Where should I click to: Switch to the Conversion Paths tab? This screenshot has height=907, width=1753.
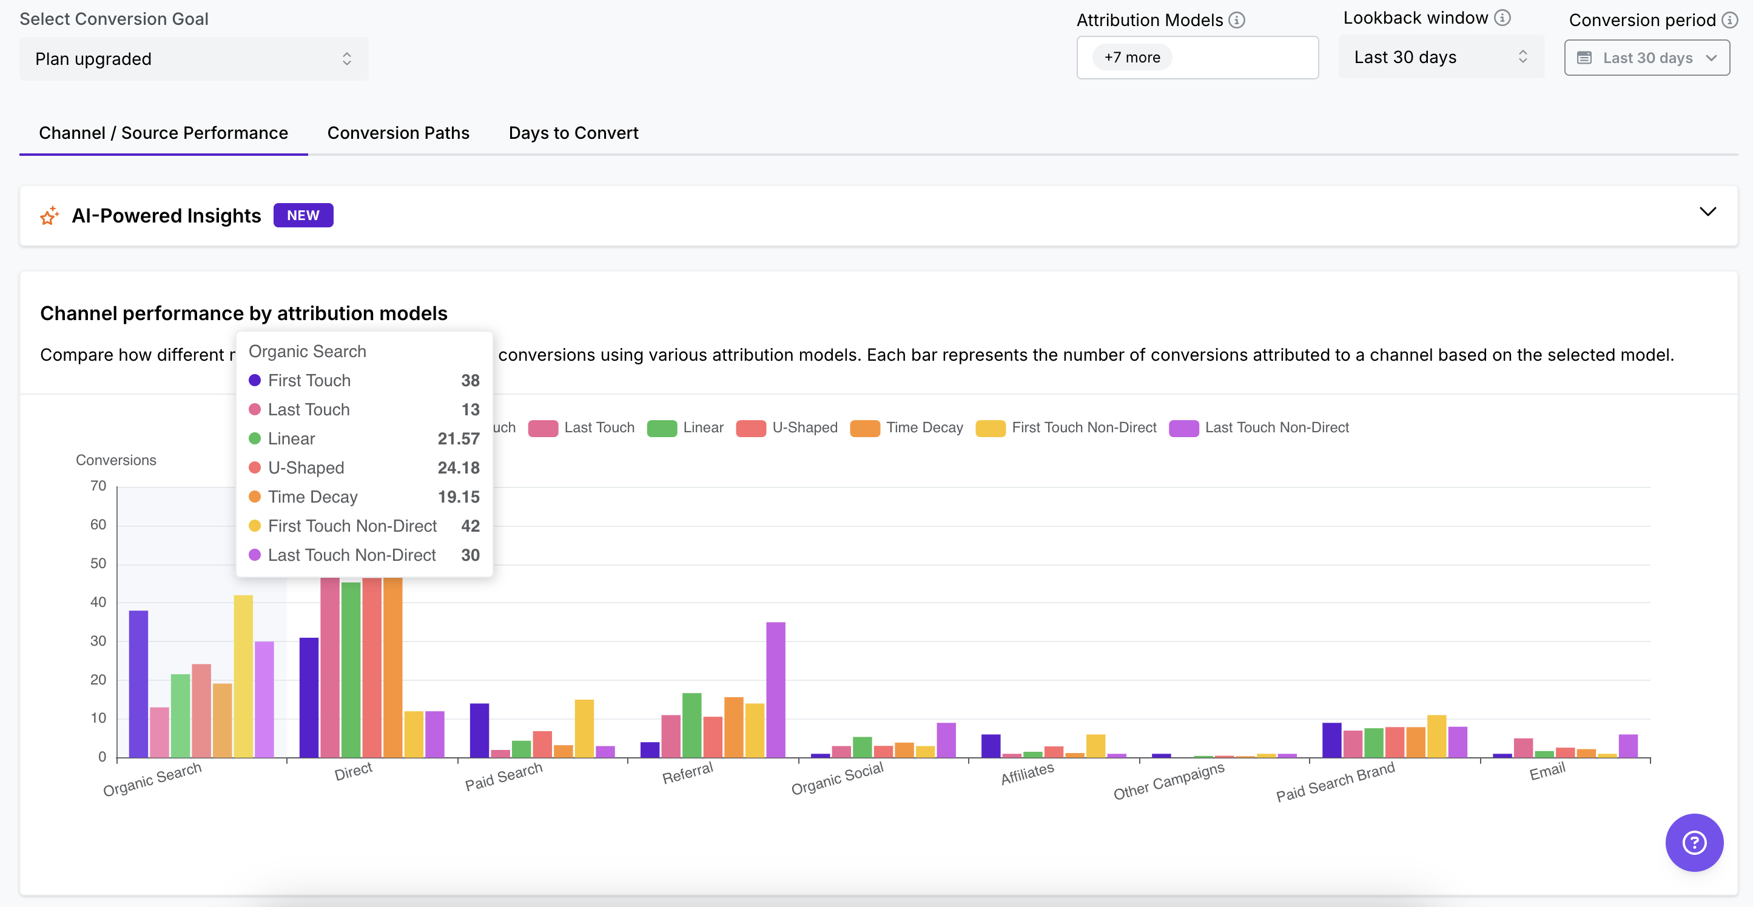pyautogui.click(x=398, y=133)
